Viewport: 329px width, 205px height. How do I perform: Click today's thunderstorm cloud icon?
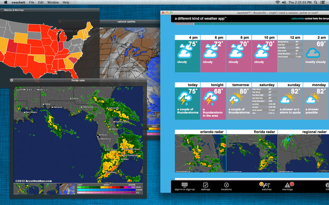[185, 98]
